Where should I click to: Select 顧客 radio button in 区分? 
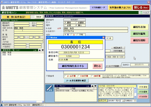pyautogui.click(x=65, y=23)
